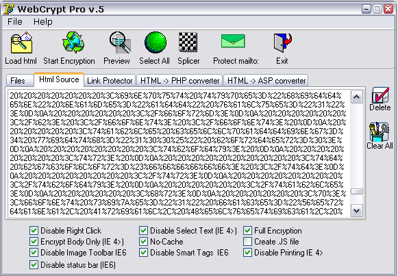
Task: Open the checkerboard Splicer tool
Action: 188,42
